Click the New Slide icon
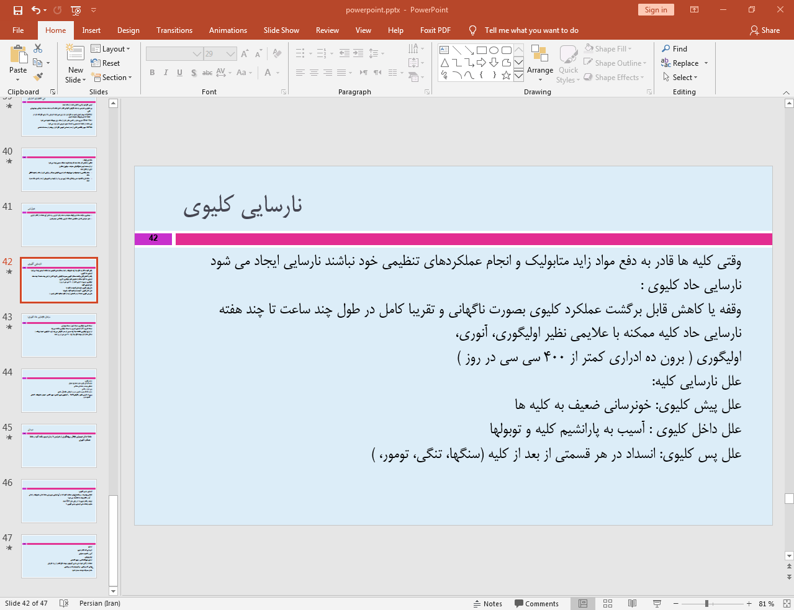 (x=75, y=53)
